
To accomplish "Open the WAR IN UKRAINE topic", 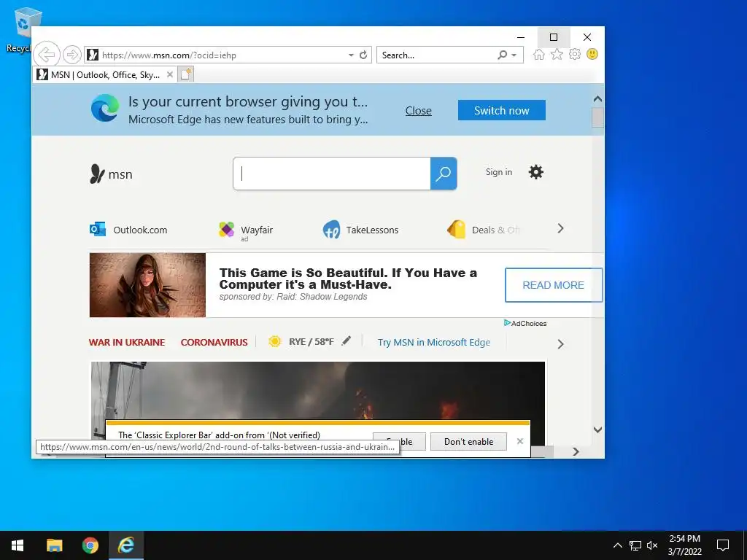I will [x=127, y=342].
